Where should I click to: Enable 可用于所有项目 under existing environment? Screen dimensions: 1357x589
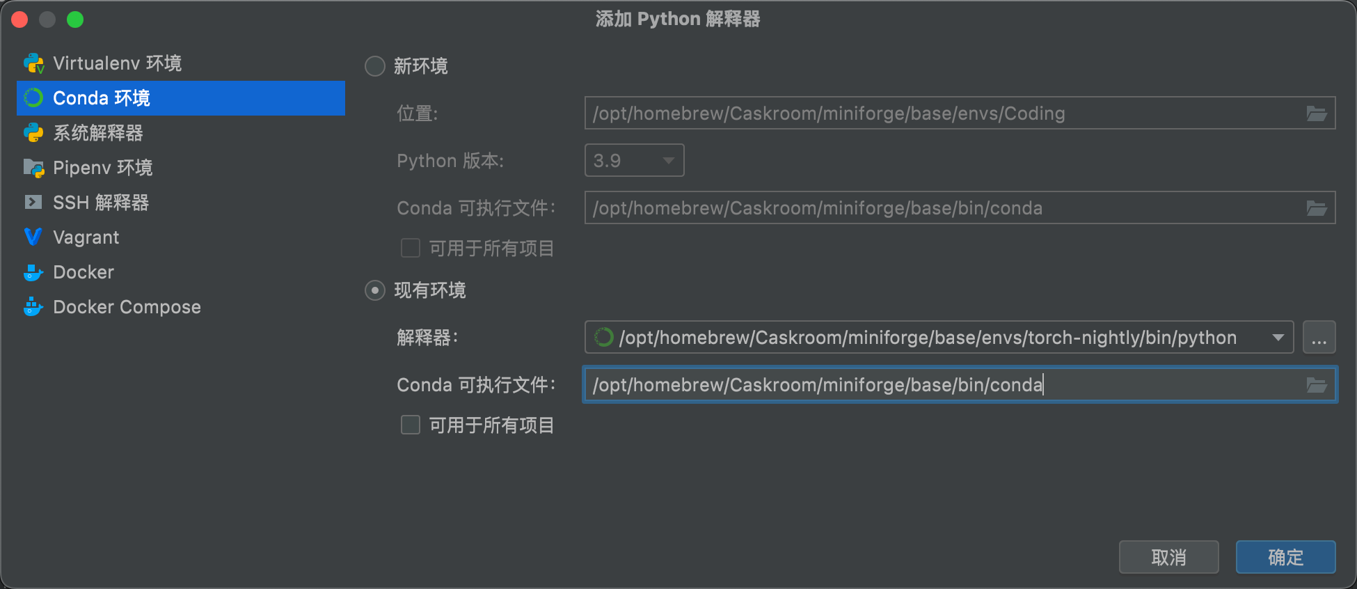(411, 425)
